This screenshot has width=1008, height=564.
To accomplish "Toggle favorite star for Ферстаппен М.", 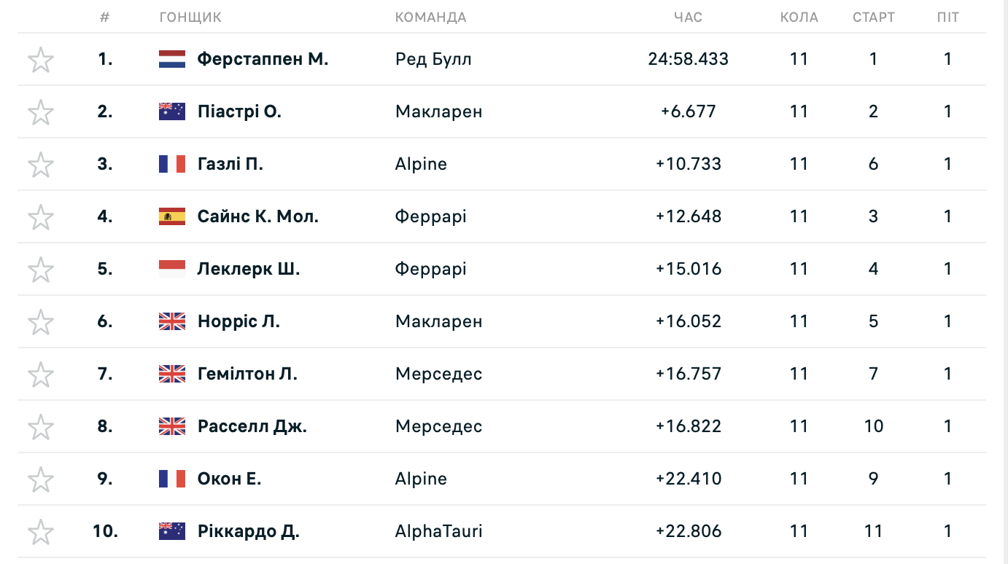I will pos(41,60).
